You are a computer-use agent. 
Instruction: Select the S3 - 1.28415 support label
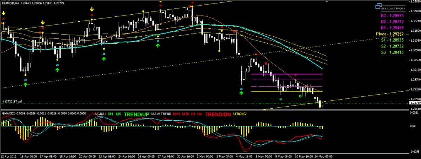pos(392,52)
